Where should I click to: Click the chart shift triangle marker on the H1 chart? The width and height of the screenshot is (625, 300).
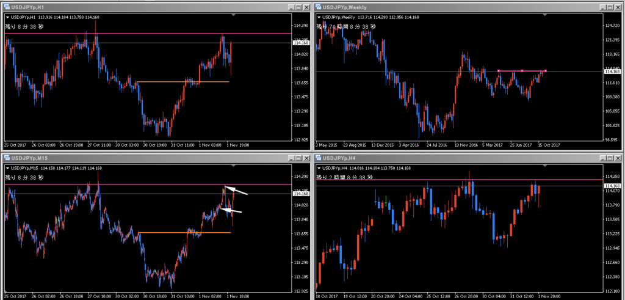(234, 15)
